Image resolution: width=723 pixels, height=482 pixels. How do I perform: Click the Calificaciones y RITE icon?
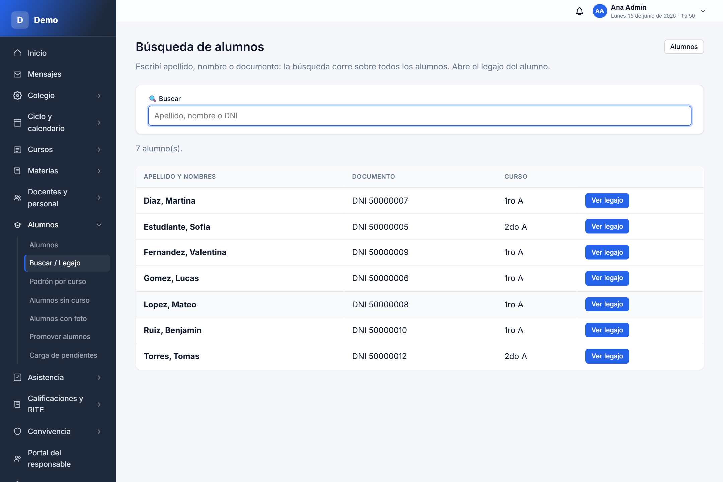(17, 404)
